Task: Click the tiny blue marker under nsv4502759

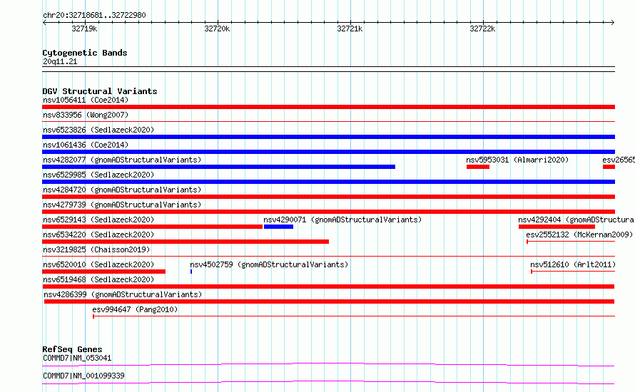Action: coord(191,272)
